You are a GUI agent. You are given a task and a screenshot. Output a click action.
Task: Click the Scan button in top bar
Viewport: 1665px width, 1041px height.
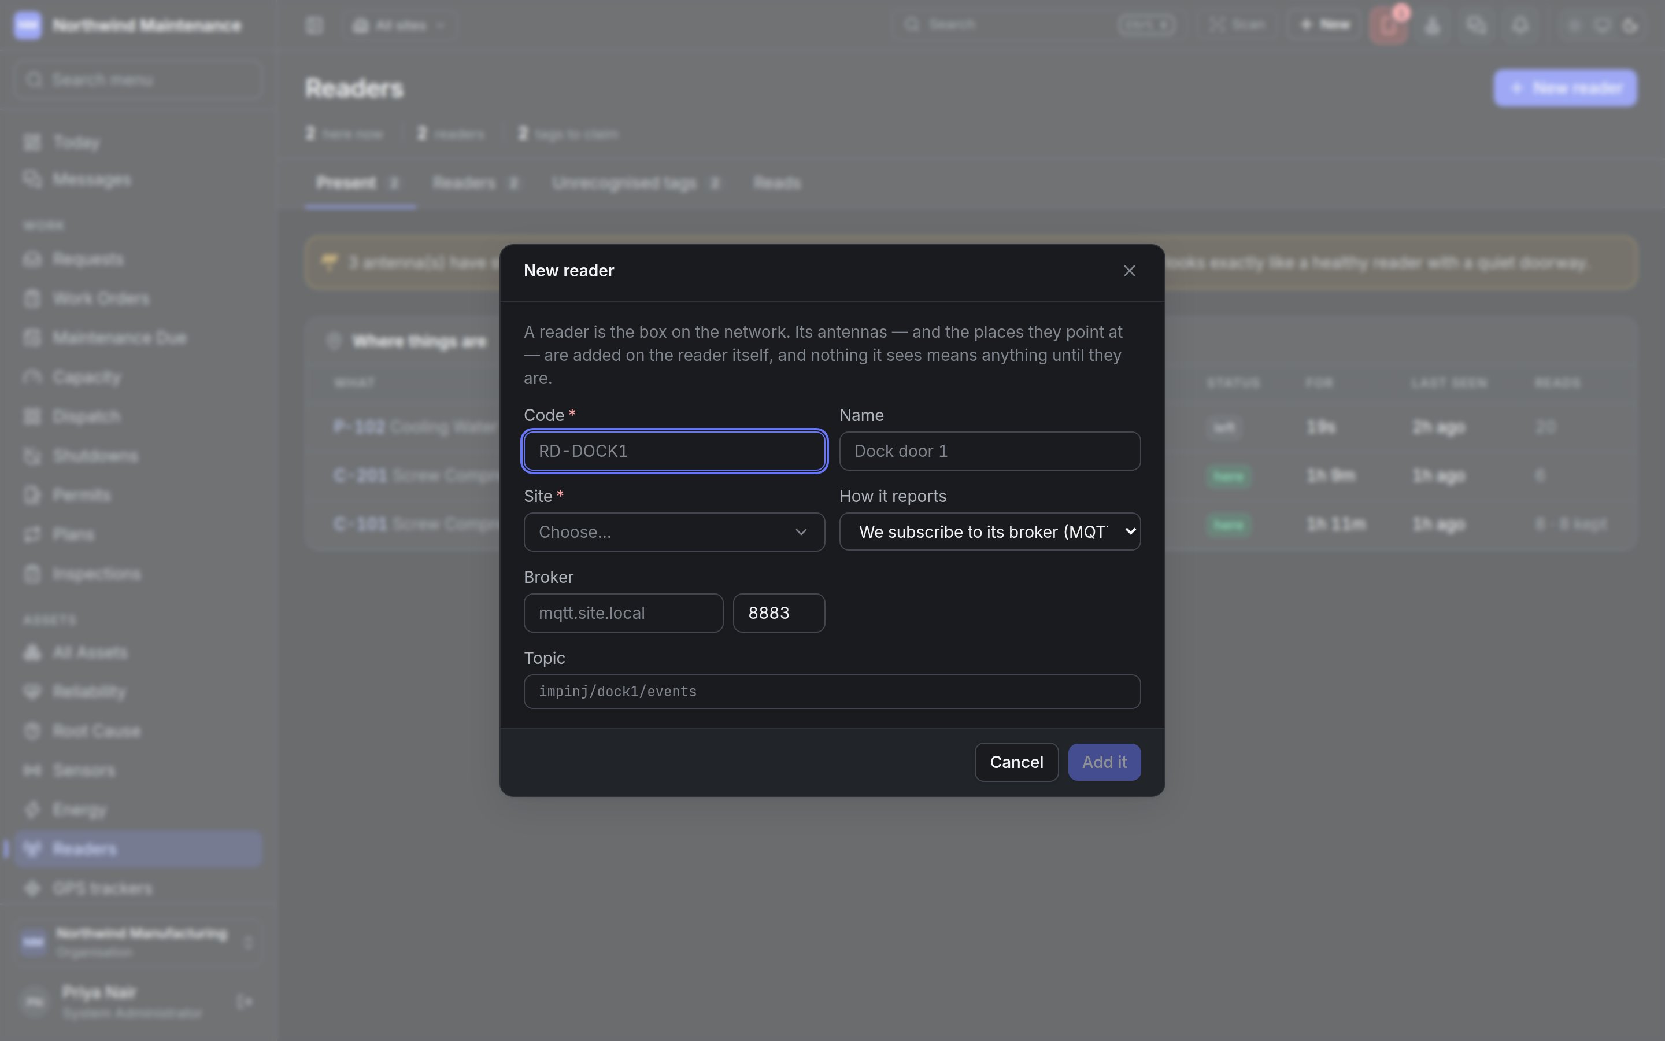coord(1238,25)
